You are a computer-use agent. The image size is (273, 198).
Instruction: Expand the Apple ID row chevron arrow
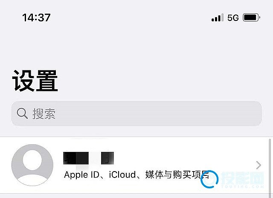click(x=258, y=165)
